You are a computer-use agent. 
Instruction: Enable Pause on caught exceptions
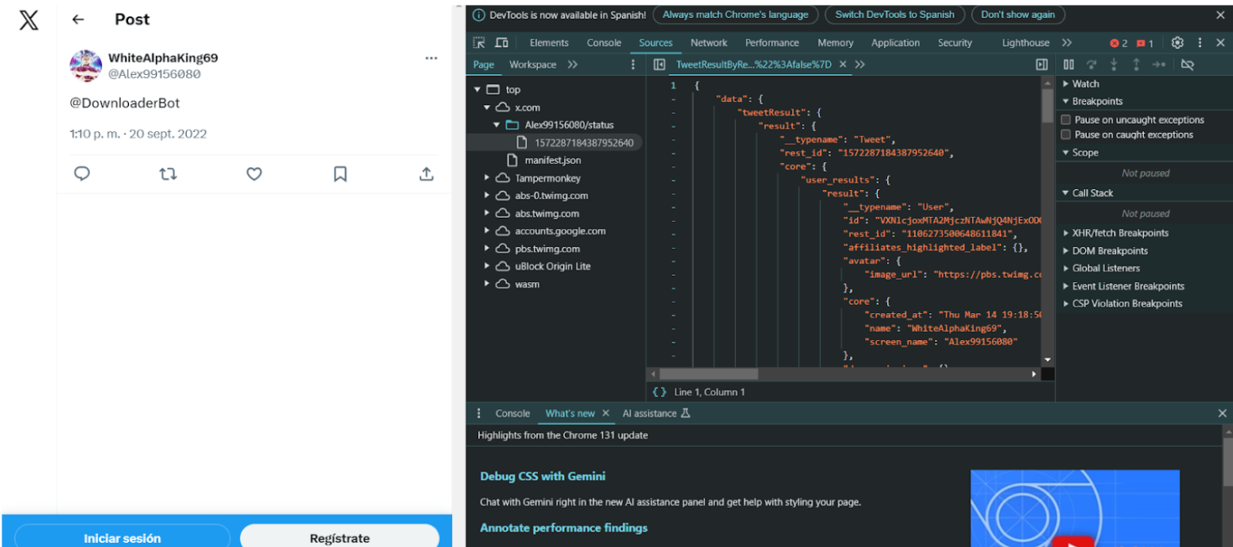tap(1066, 135)
